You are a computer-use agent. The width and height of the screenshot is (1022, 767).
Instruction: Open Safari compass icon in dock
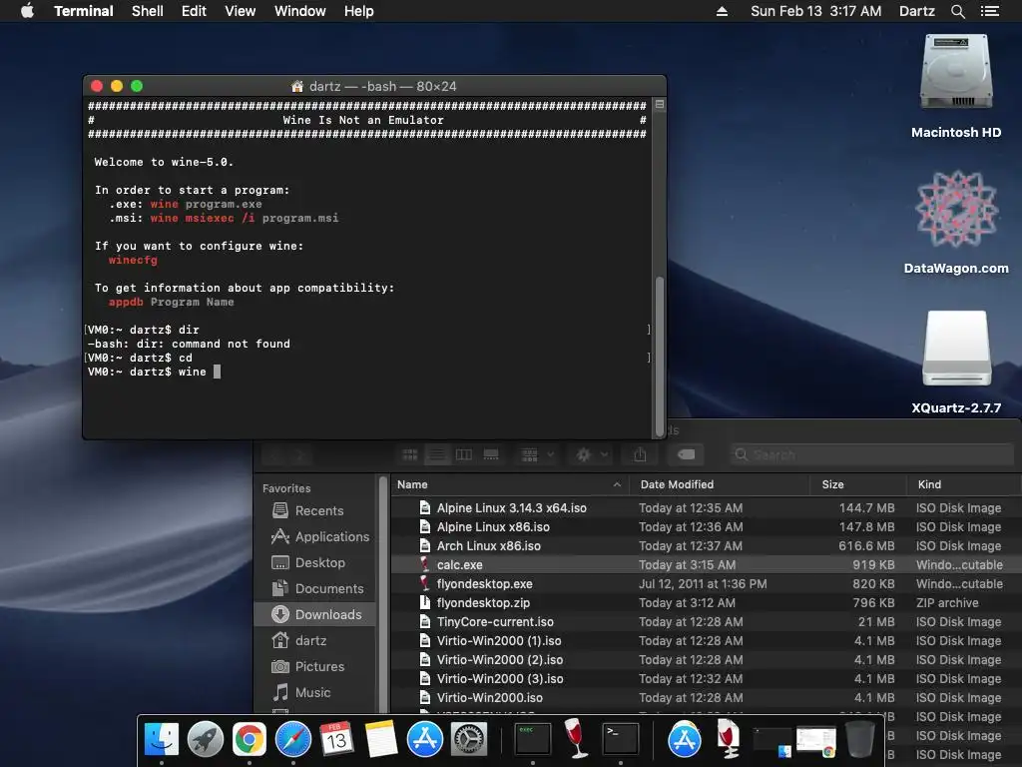point(293,740)
